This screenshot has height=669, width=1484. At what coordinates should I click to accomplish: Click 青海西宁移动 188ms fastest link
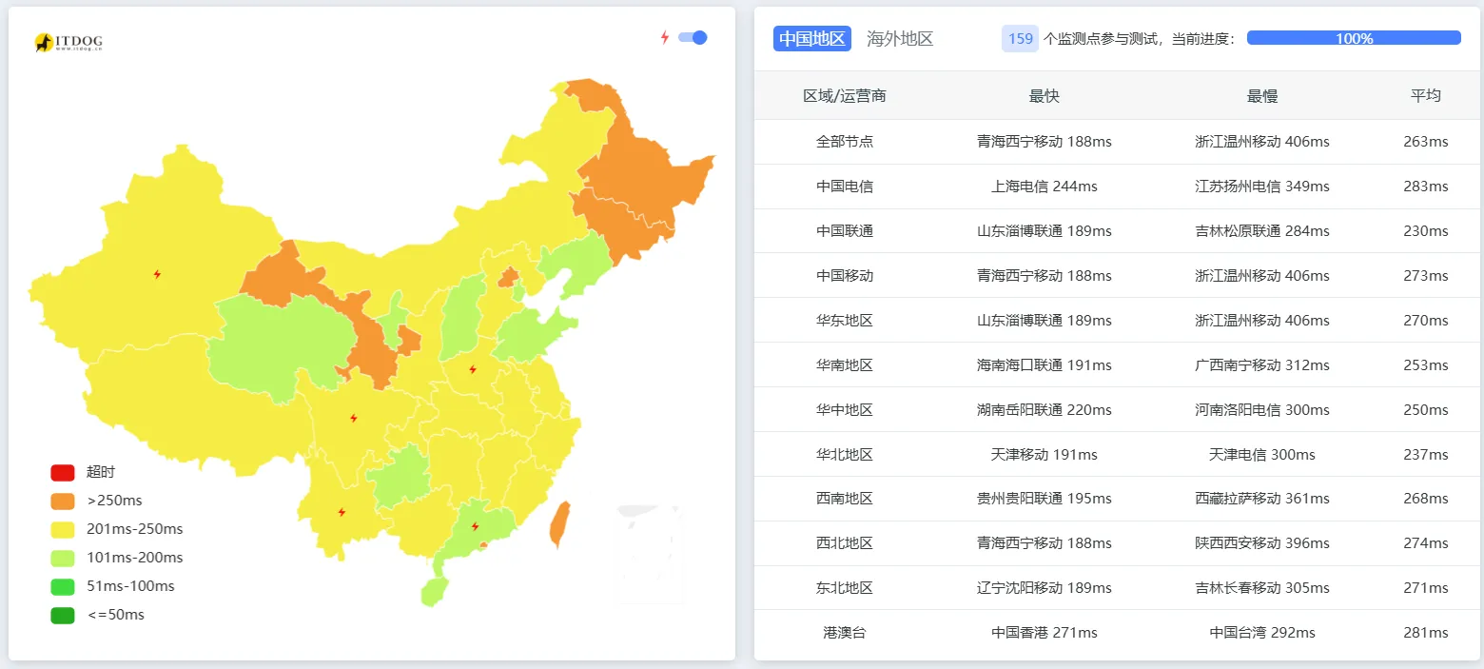pyautogui.click(x=1044, y=141)
